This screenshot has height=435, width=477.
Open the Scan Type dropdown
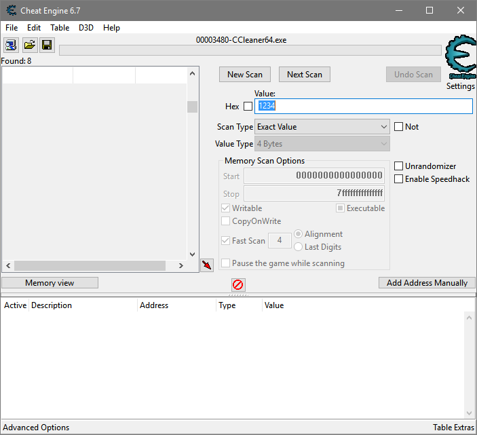[322, 127]
